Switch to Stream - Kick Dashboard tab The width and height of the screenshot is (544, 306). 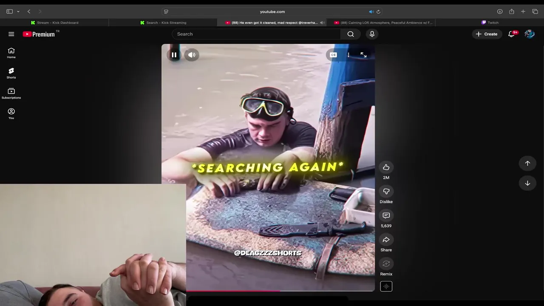point(54,23)
